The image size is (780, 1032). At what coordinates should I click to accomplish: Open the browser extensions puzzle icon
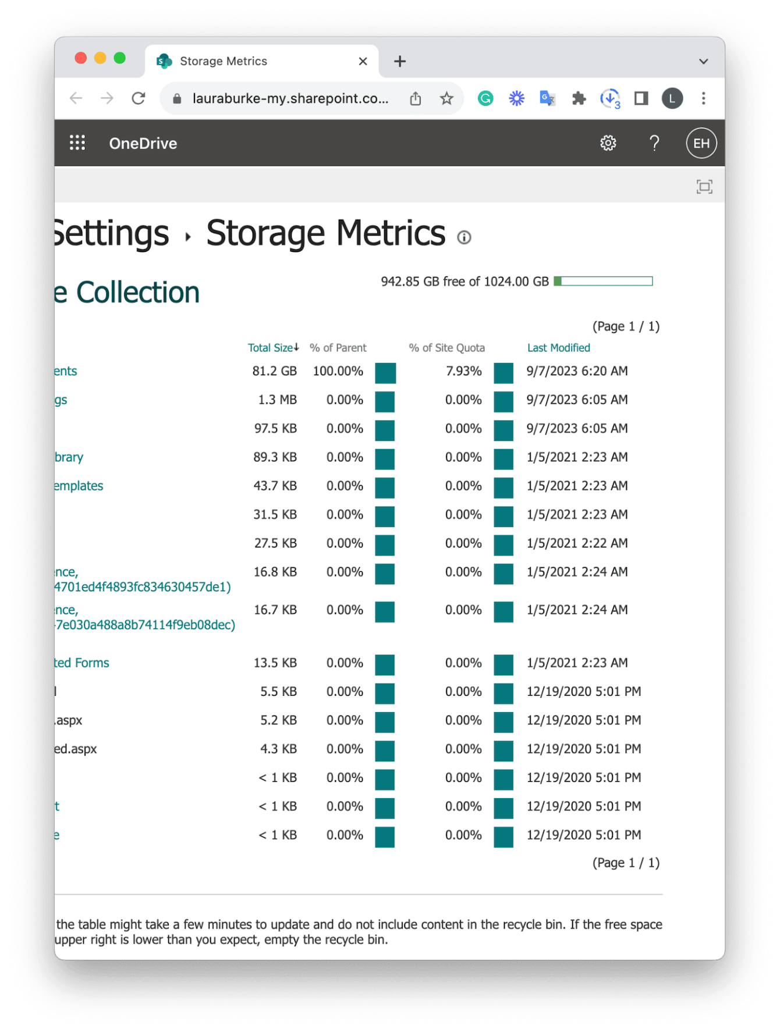coord(579,99)
